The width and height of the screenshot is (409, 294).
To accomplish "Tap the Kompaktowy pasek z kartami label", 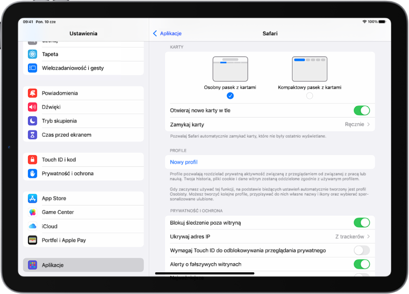I will click(310, 88).
